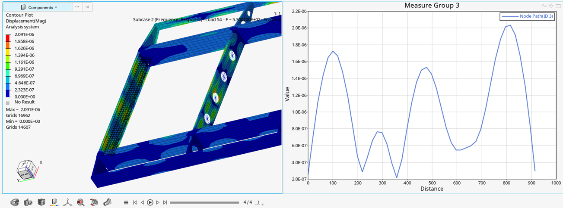This screenshot has width=563, height=208.
Task: Click the reset selection button next to the dots
Action: coord(87,7)
